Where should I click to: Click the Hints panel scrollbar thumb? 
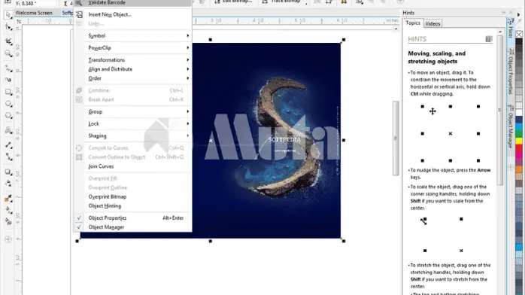point(500,110)
